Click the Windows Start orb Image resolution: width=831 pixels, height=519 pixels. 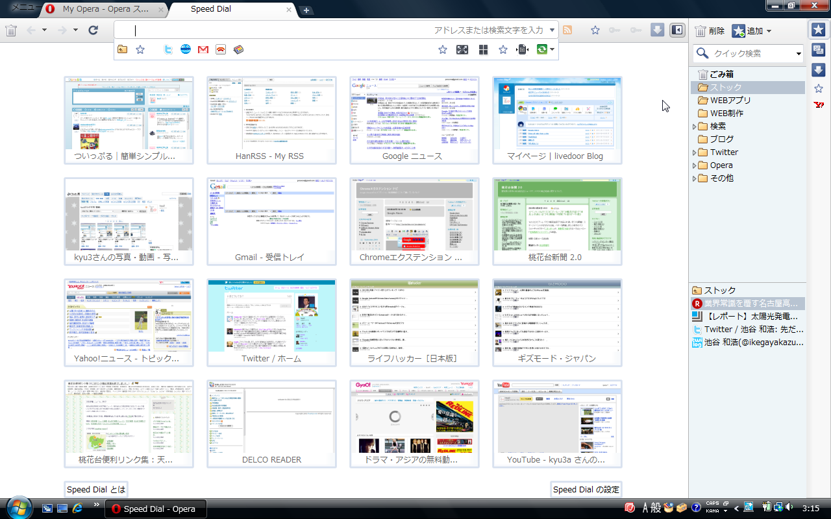click(19, 507)
